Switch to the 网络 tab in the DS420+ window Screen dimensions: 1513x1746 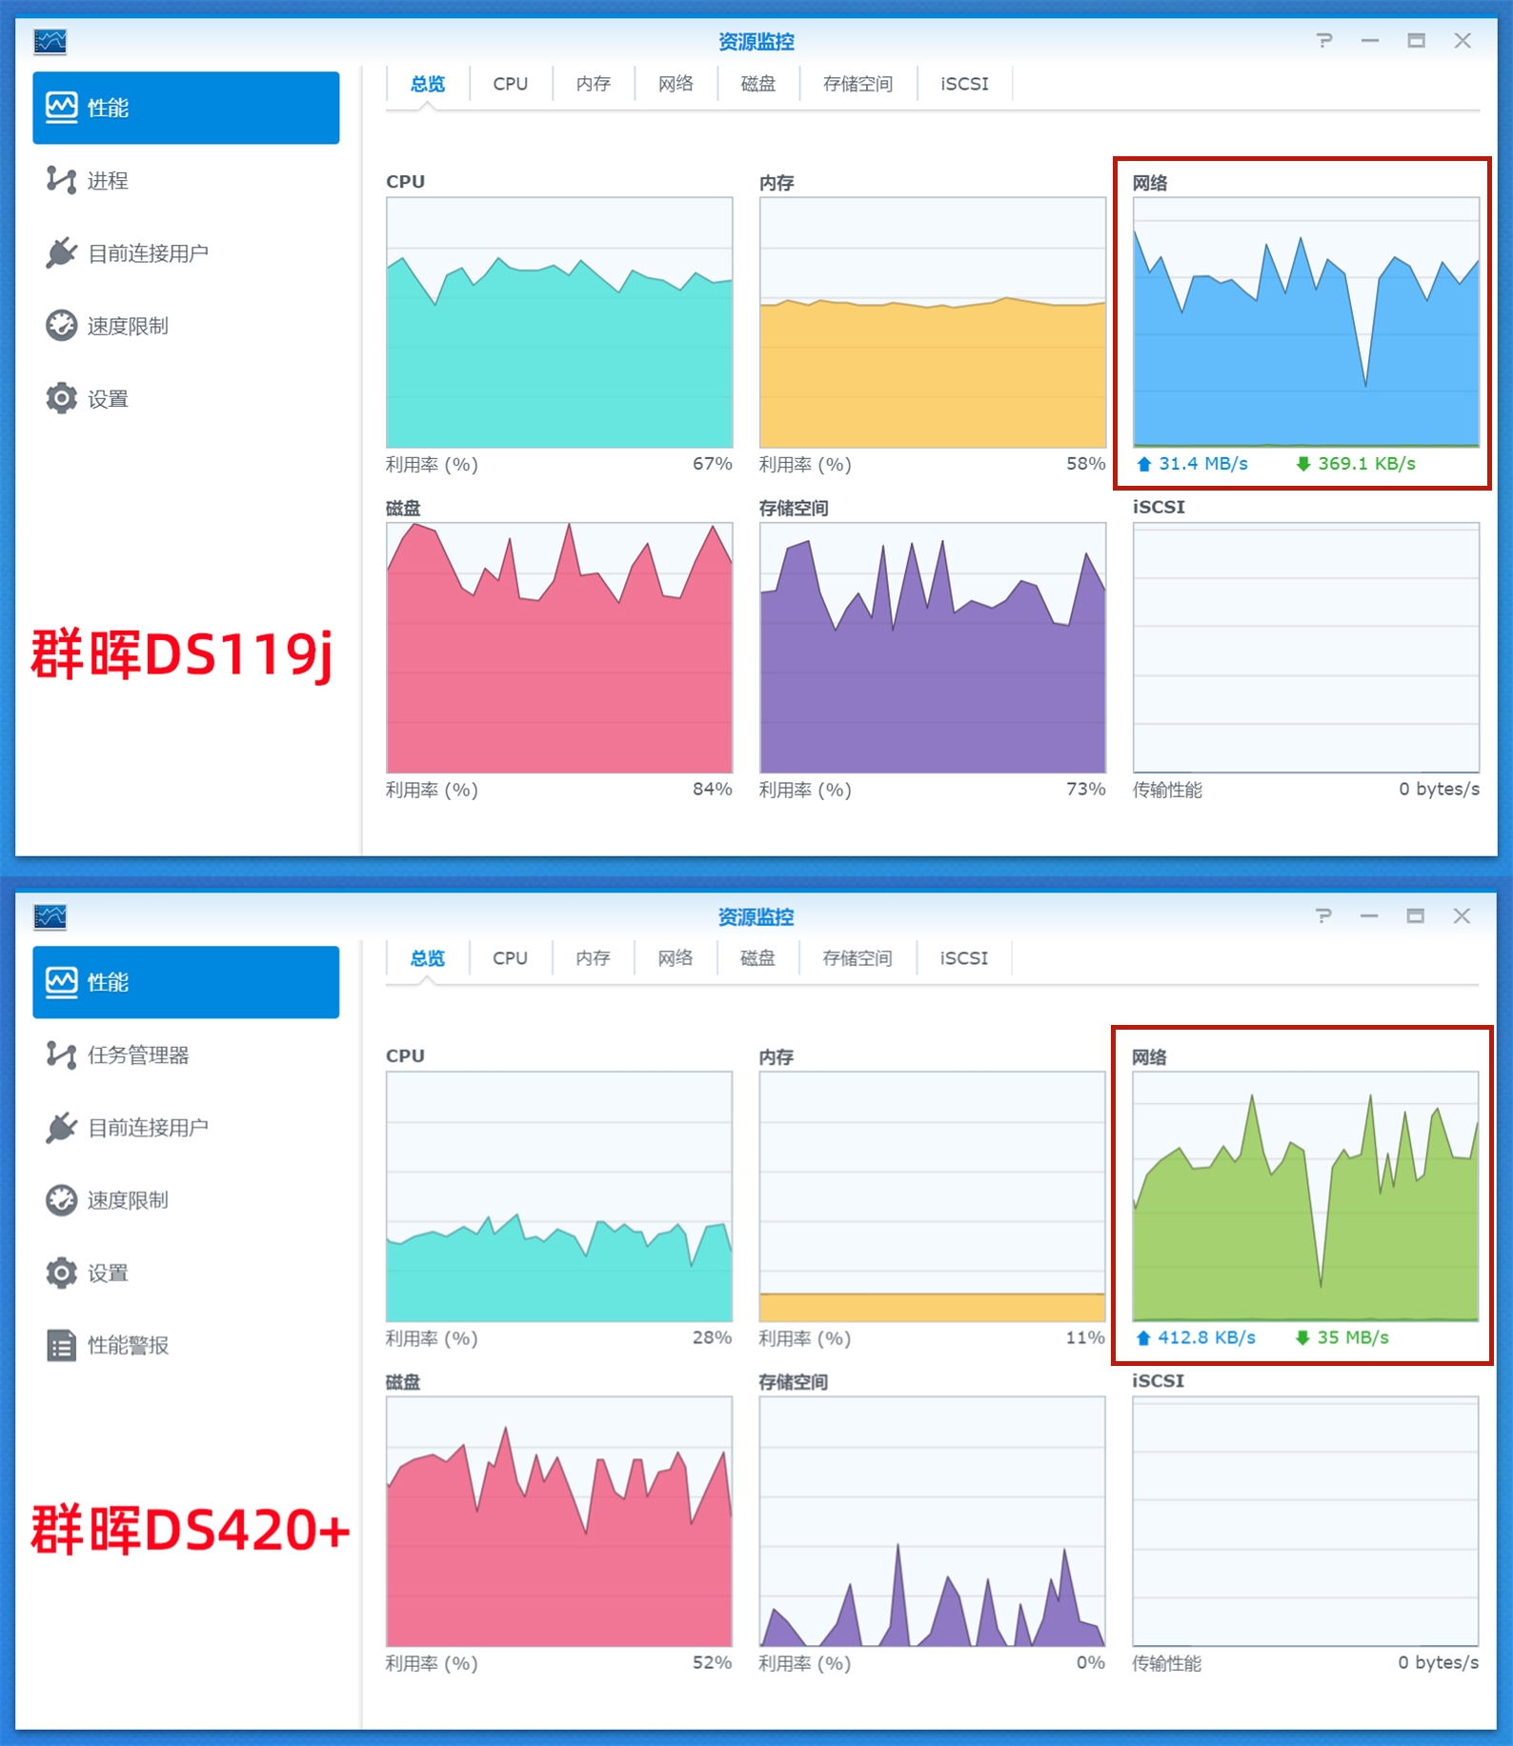coord(675,958)
